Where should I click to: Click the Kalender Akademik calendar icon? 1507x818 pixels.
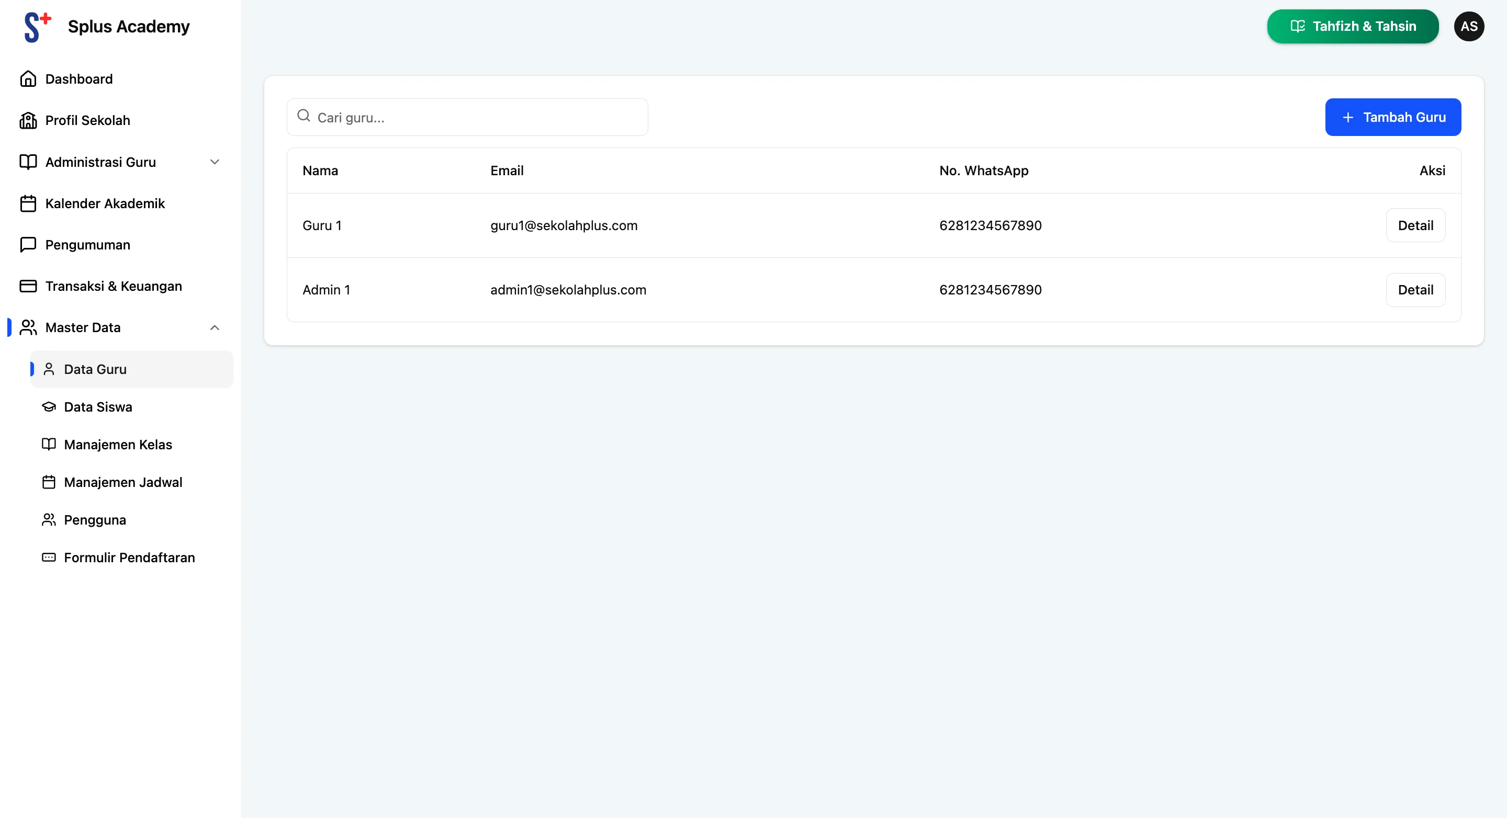[x=29, y=203]
